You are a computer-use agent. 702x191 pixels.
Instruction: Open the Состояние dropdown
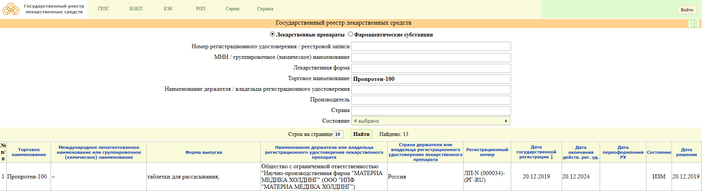point(430,121)
